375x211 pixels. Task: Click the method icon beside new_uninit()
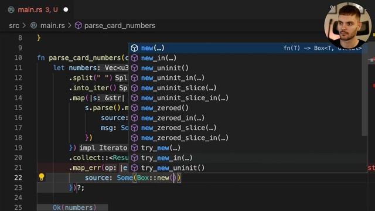coord(134,68)
